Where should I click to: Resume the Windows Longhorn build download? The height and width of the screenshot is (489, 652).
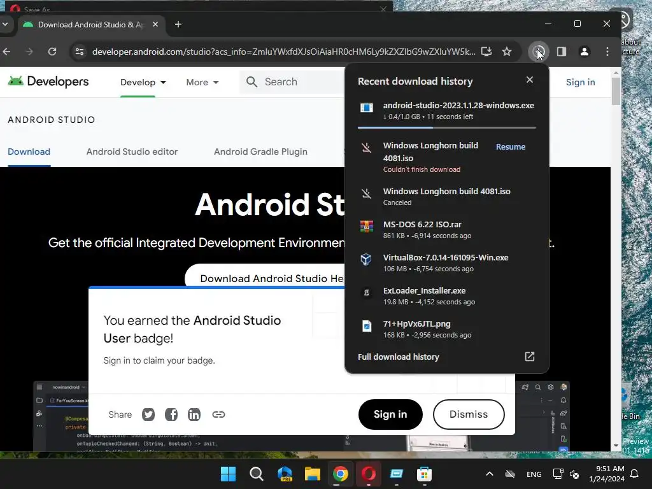click(x=510, y=147)
